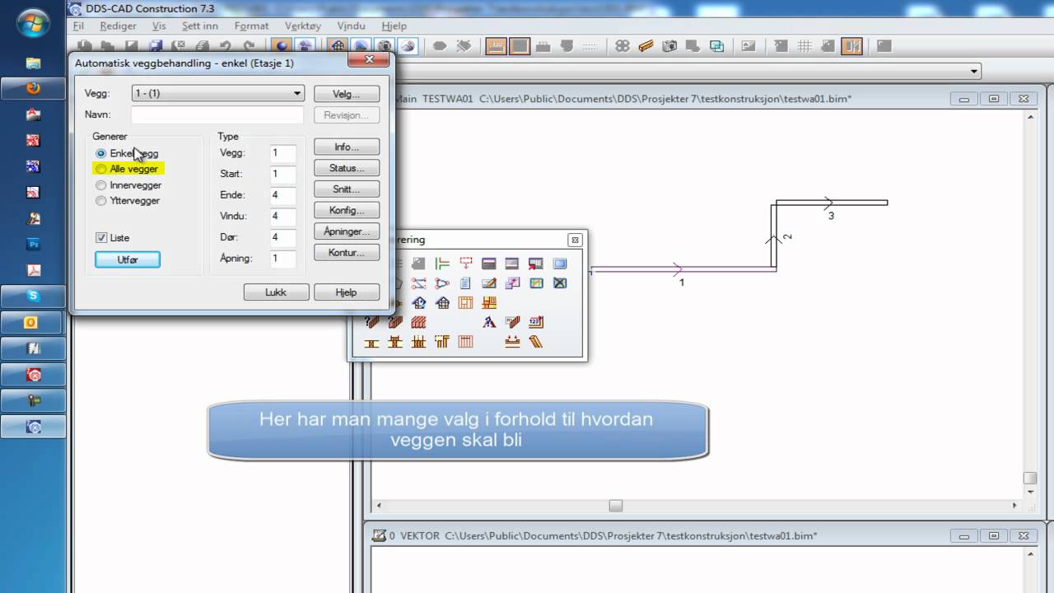Click the grid icon in main toolbar
Screen dimensions: 1054x593
pos(804,46)
